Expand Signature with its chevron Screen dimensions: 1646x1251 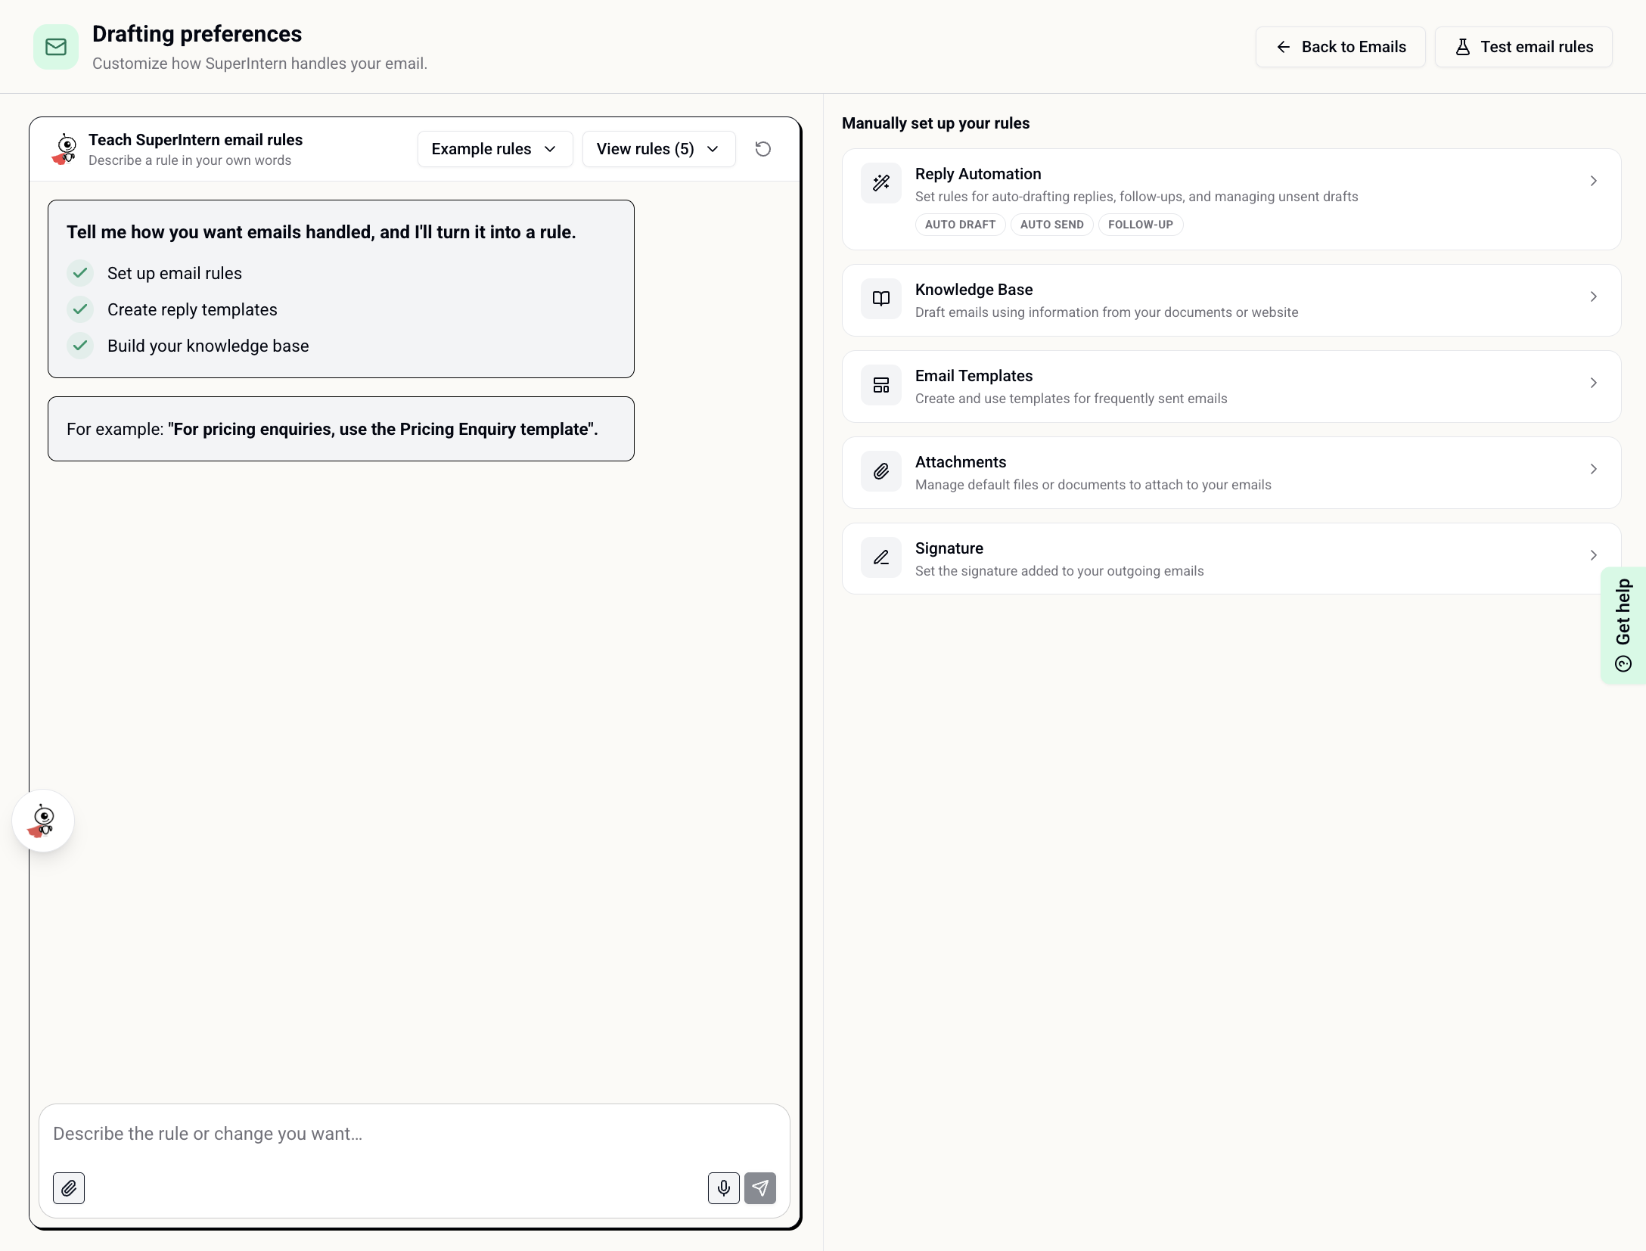[1594, 555]
